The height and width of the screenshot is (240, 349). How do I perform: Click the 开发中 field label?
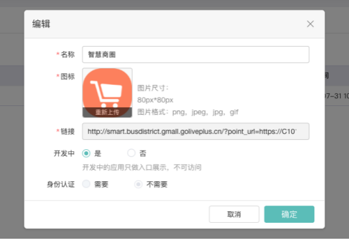click(x=64, y=153)
